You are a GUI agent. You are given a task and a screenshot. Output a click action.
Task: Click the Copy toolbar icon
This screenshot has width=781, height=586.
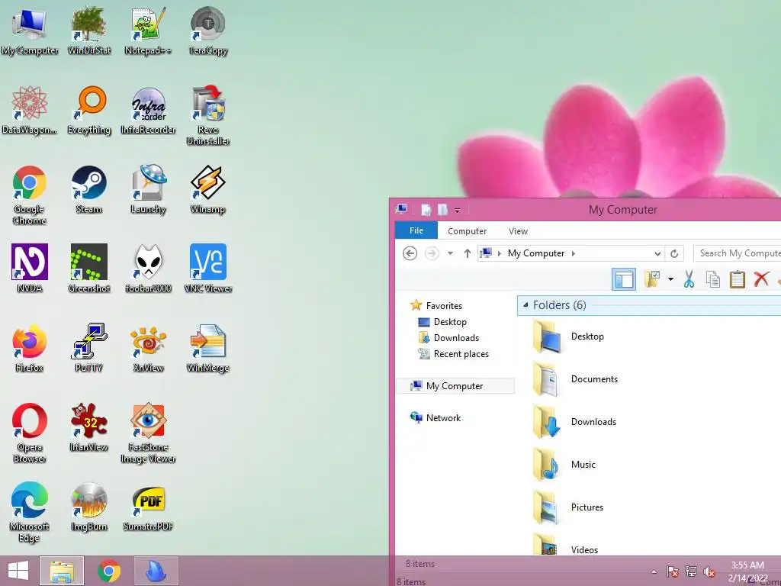click(713, 279)
